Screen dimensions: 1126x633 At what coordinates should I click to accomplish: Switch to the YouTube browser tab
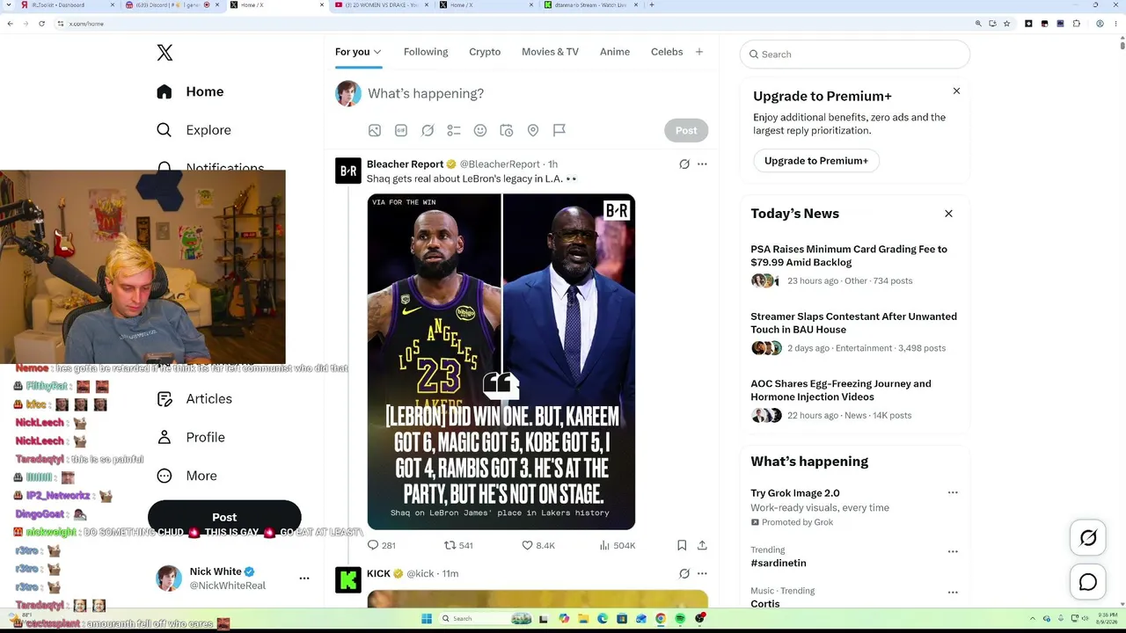click(x=383, y=5)
